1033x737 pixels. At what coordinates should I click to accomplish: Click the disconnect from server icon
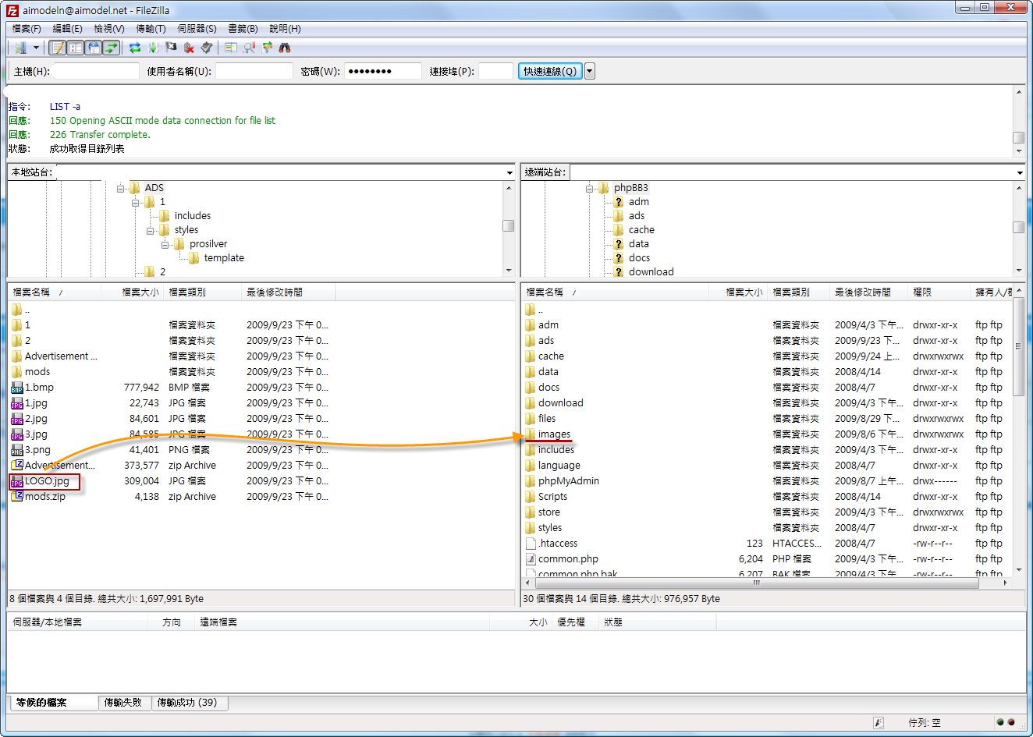pyautogui.click(x=189, y=48)
